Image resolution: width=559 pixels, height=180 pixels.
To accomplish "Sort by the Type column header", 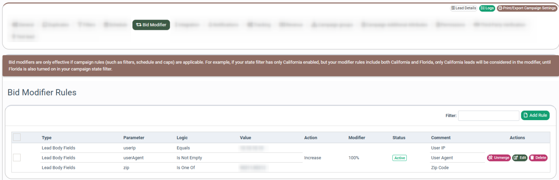I will pos(47,138).
